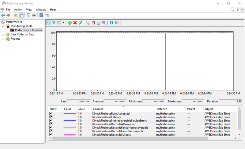Uncheck Show for KinesisFirehoseBytesAccepted
The image size is (245, 149).
[51, 113]
